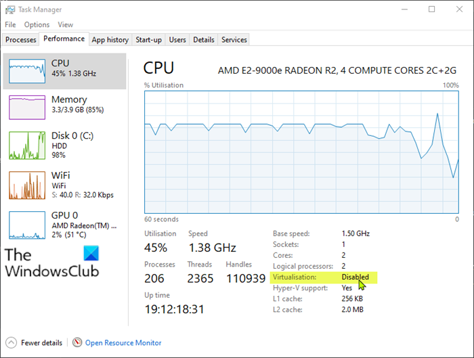Select the CPU mini graph thumbnail
This screenshot has width=474, height=358.
coord(26,70)
